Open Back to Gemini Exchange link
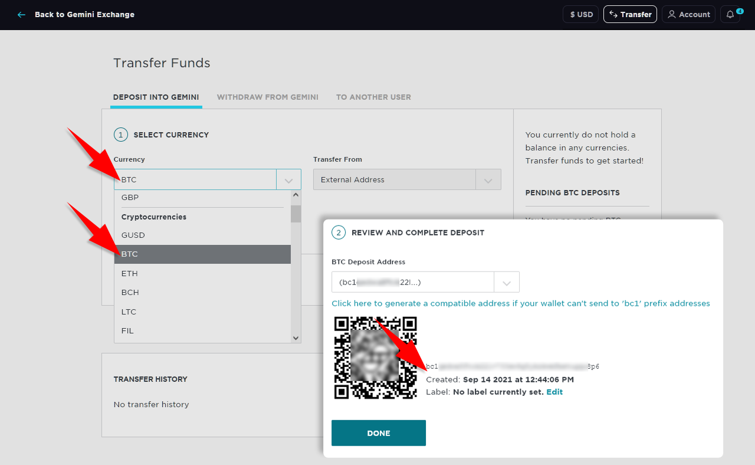This screenshot has height=465, width=755. (x=84, y=15)
